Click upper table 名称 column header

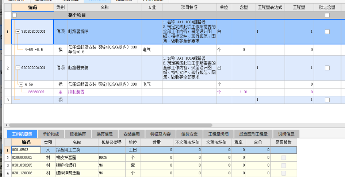105,8
